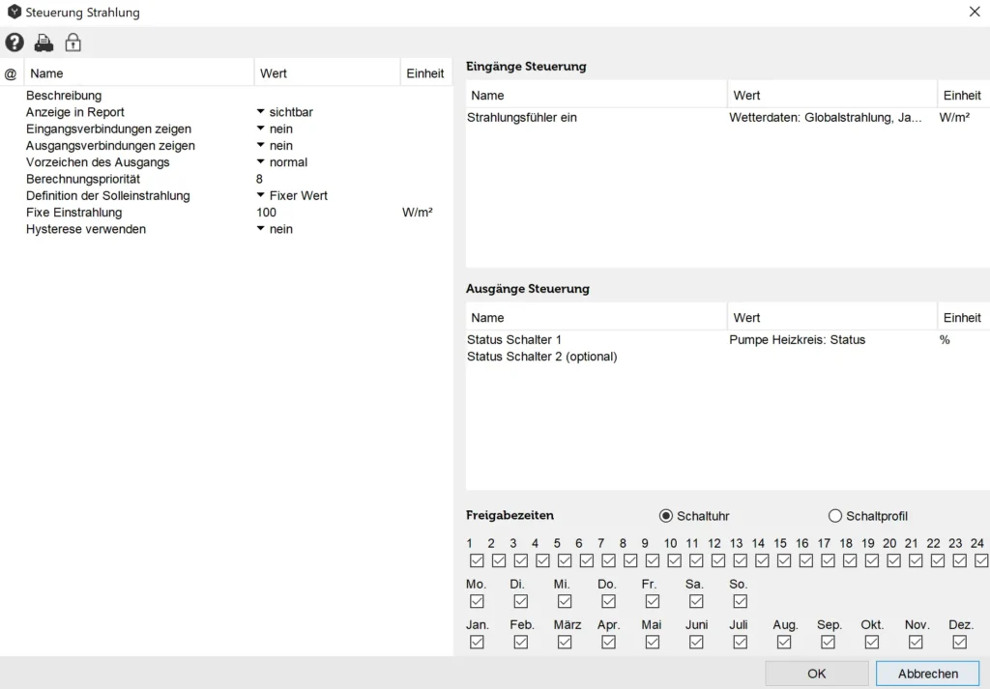This screenshot has width=990, height=689.
Task: Click Name header in Ausgänge Steuerung
Action: [x=596, y=317]
